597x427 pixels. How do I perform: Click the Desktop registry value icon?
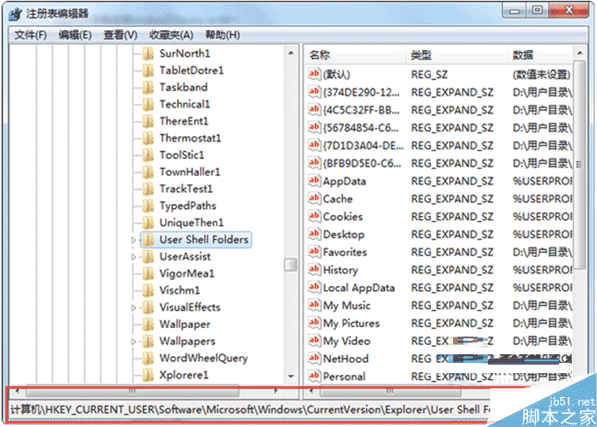click(314, 235)
